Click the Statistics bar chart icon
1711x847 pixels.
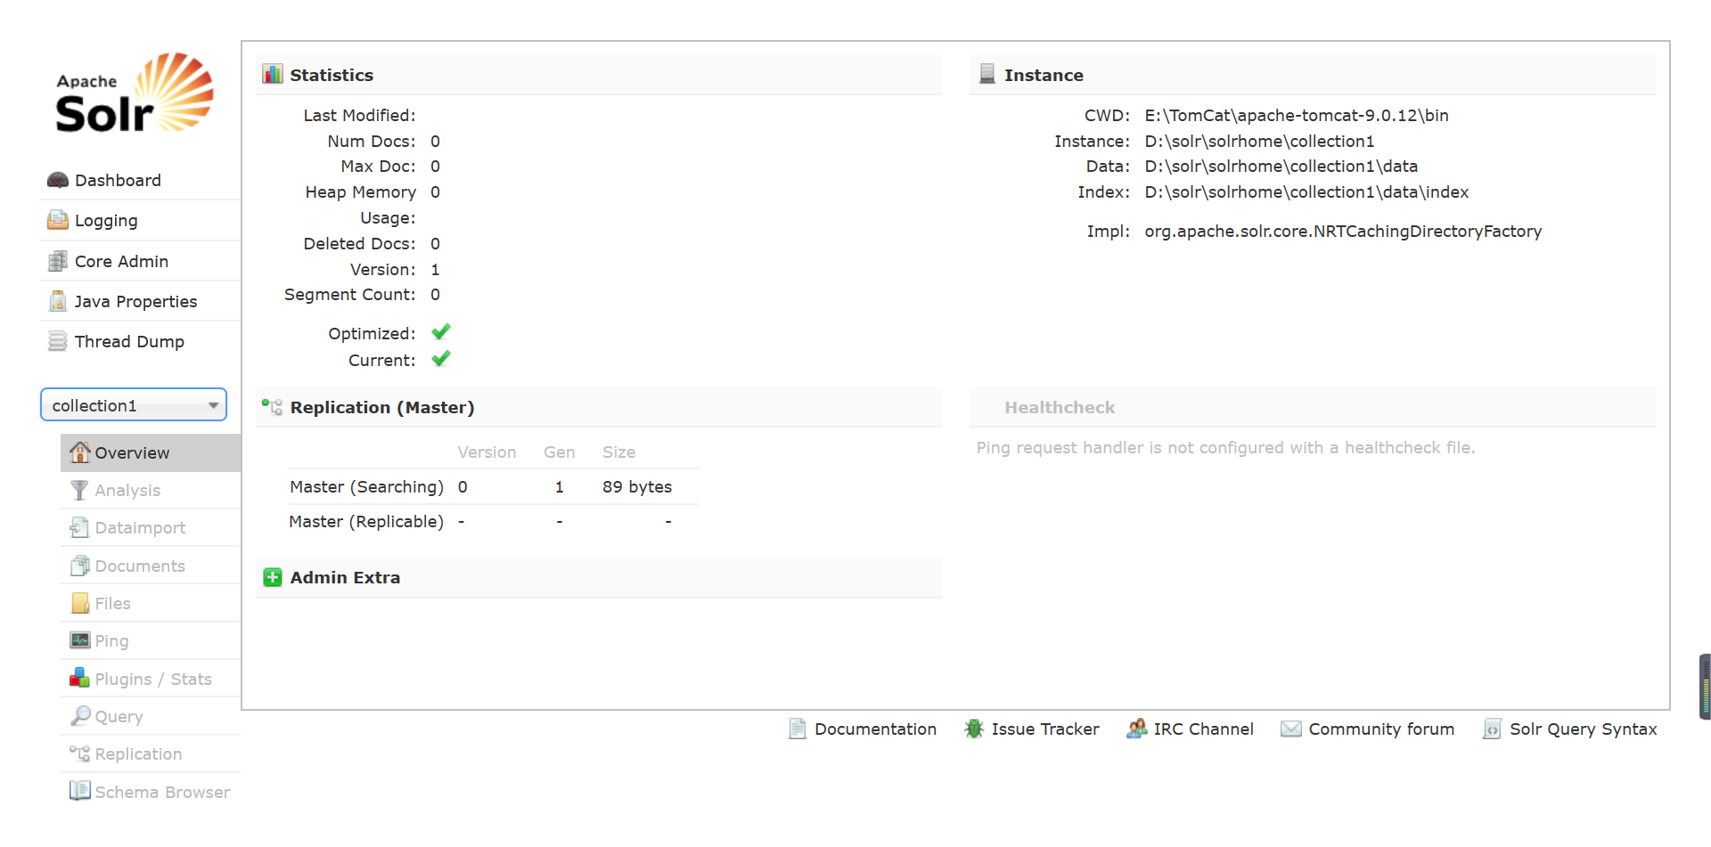[273, 74]
